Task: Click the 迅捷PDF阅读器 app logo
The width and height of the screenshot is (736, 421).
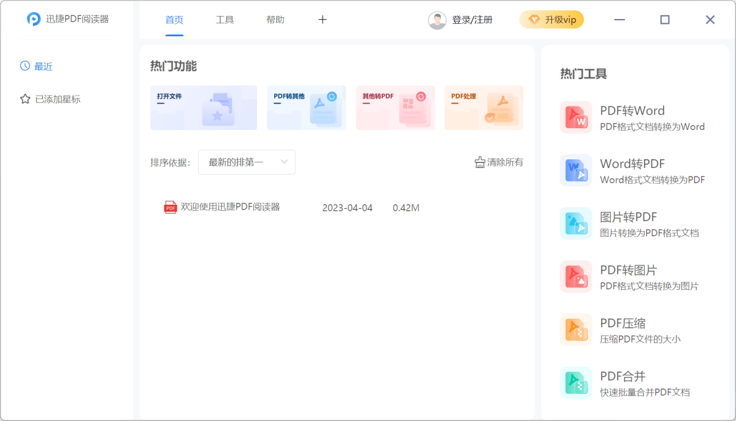Action: [34, 19]
